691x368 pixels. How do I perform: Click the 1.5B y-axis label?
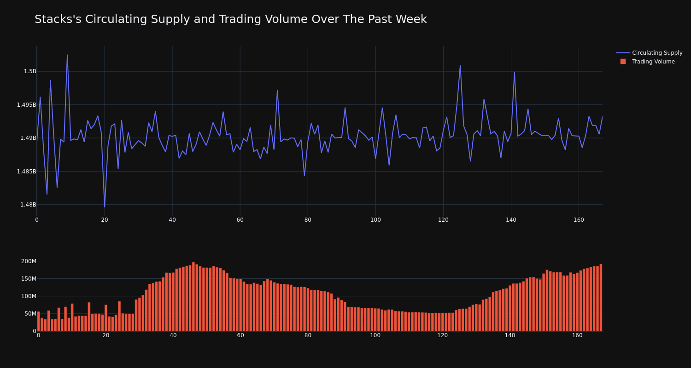click(x=30, y=71)
